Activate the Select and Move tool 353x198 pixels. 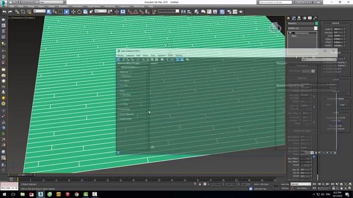(73, 12)
